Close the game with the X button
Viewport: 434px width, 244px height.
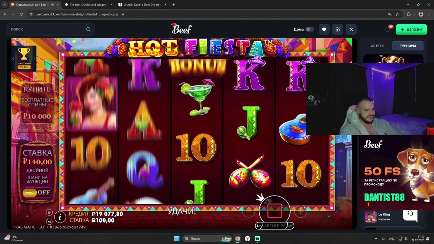click(x=351, y=29)
